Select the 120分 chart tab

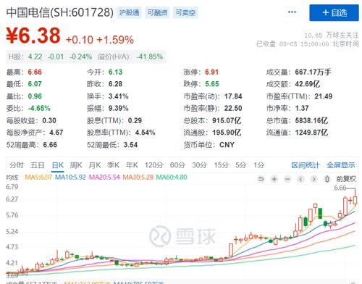pos(154,165)
